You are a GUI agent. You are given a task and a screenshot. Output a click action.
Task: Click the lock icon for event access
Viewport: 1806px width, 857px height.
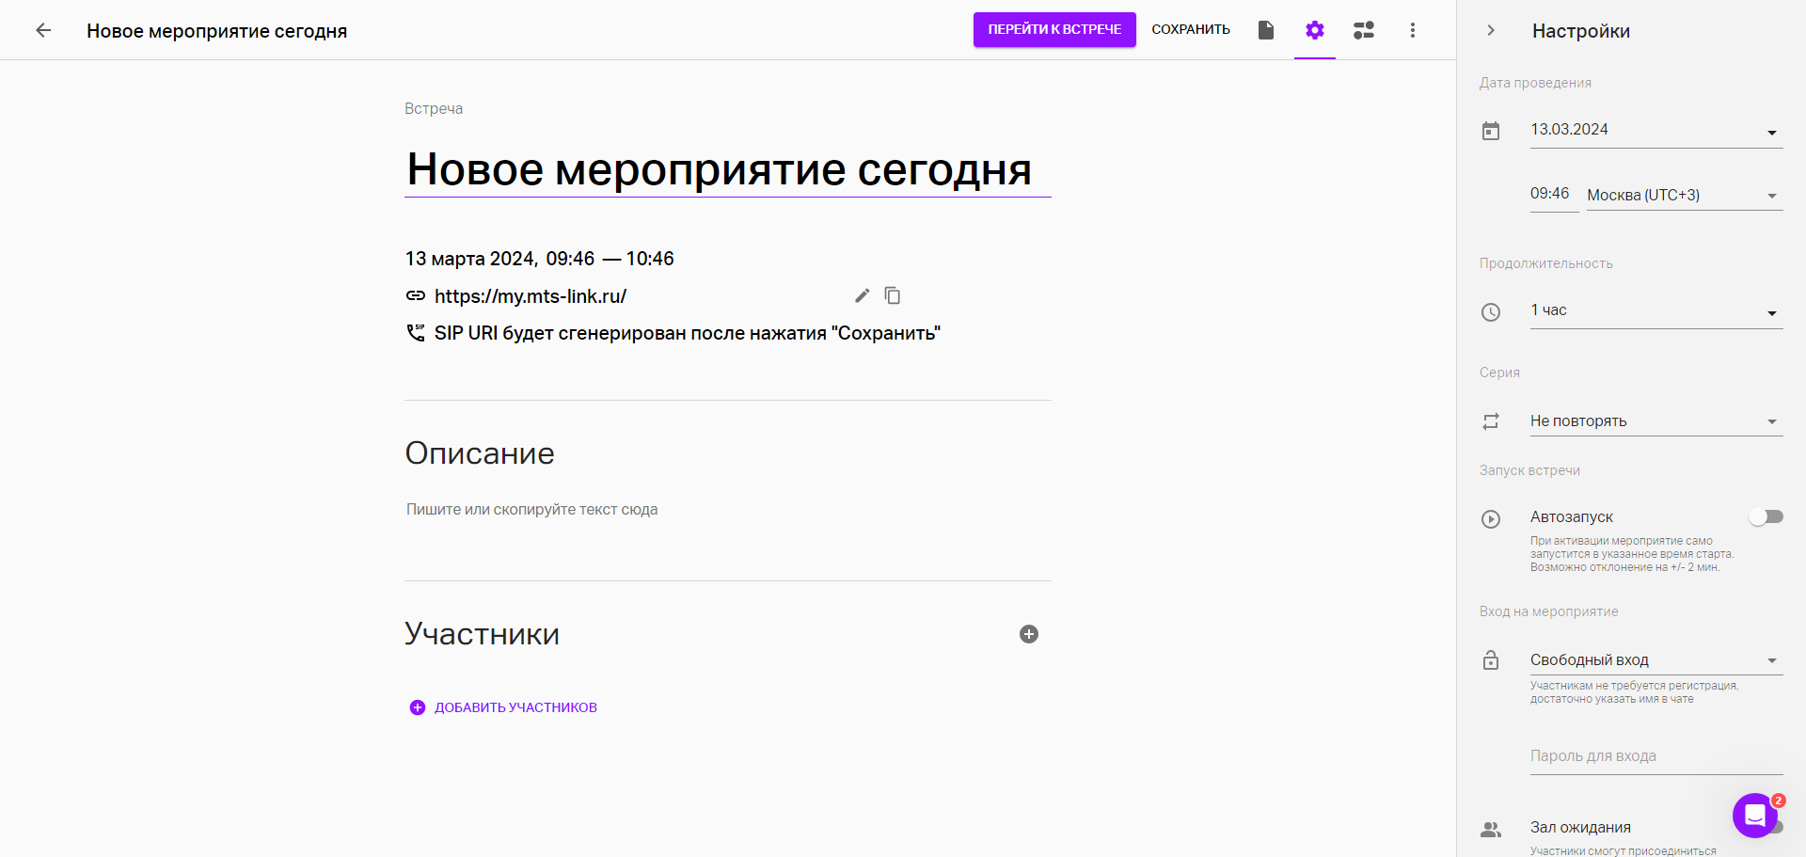click(x=1491, y=659)
